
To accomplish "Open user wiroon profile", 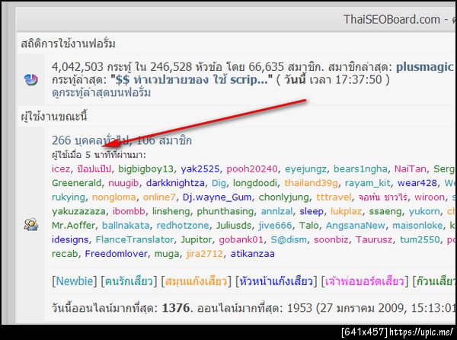I will 430,197.
